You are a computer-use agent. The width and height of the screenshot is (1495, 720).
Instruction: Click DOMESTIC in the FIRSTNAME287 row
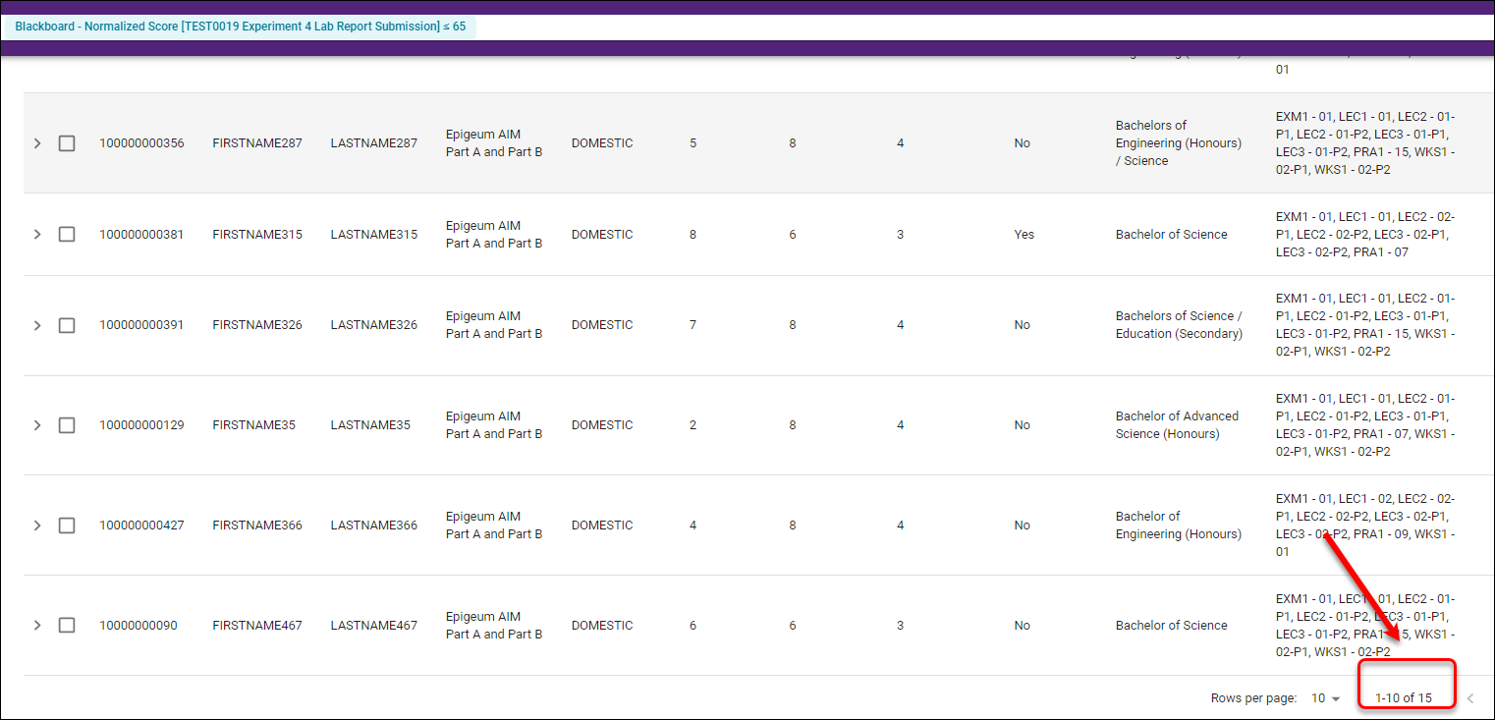(602, 143)
